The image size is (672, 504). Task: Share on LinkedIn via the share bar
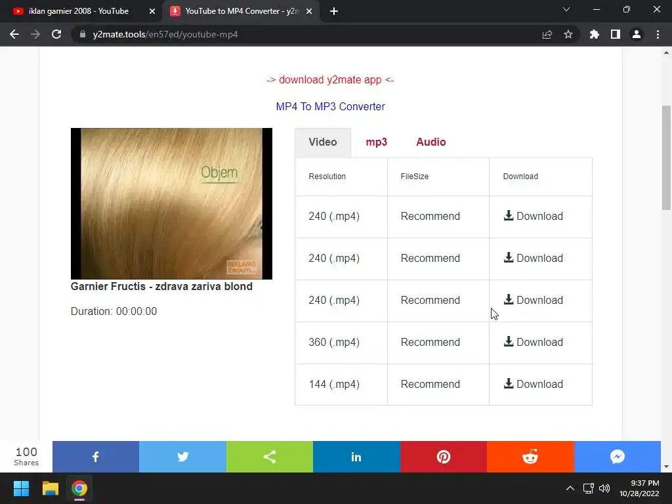356,457
